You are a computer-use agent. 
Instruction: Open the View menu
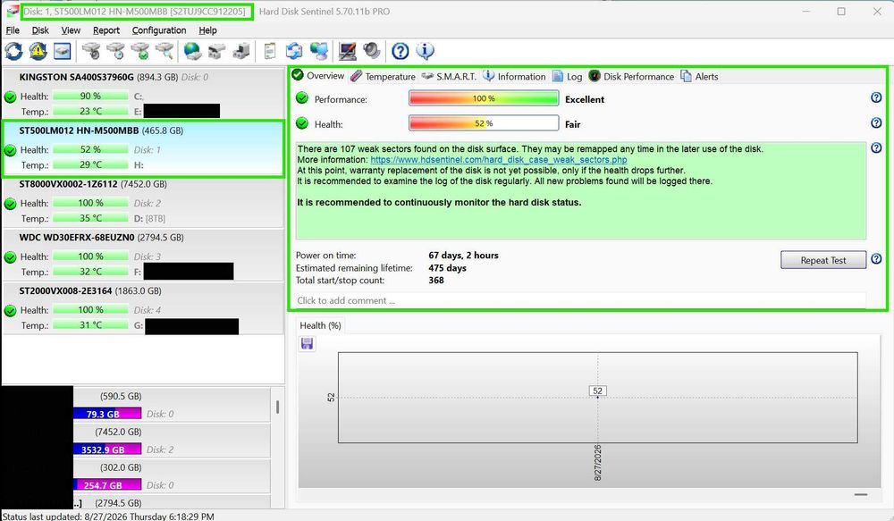tap(71, 30)
